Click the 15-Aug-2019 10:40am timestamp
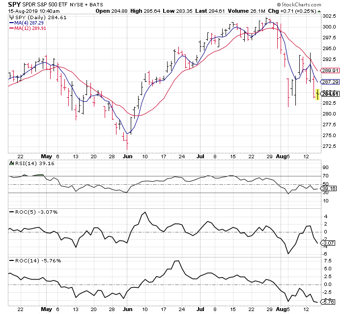 point(32,11)
